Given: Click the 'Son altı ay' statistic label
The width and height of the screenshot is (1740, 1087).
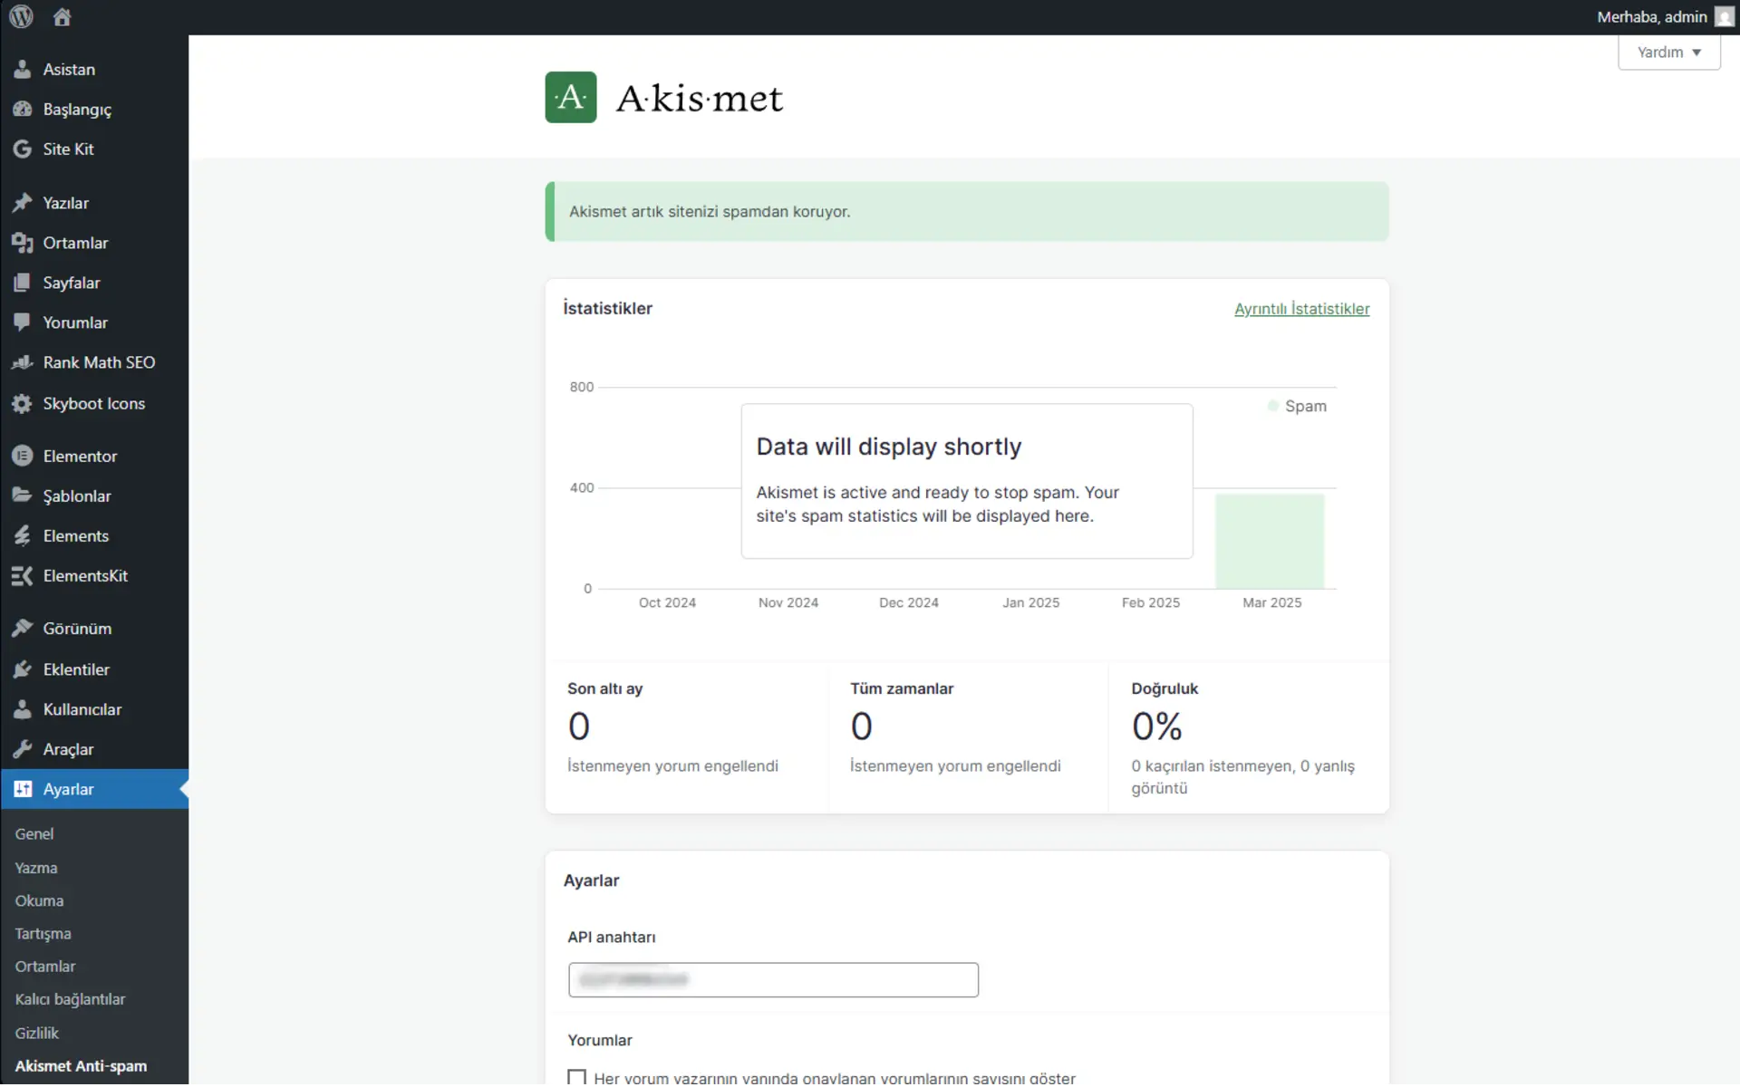Looking at the screenshot, I should 604,689.
